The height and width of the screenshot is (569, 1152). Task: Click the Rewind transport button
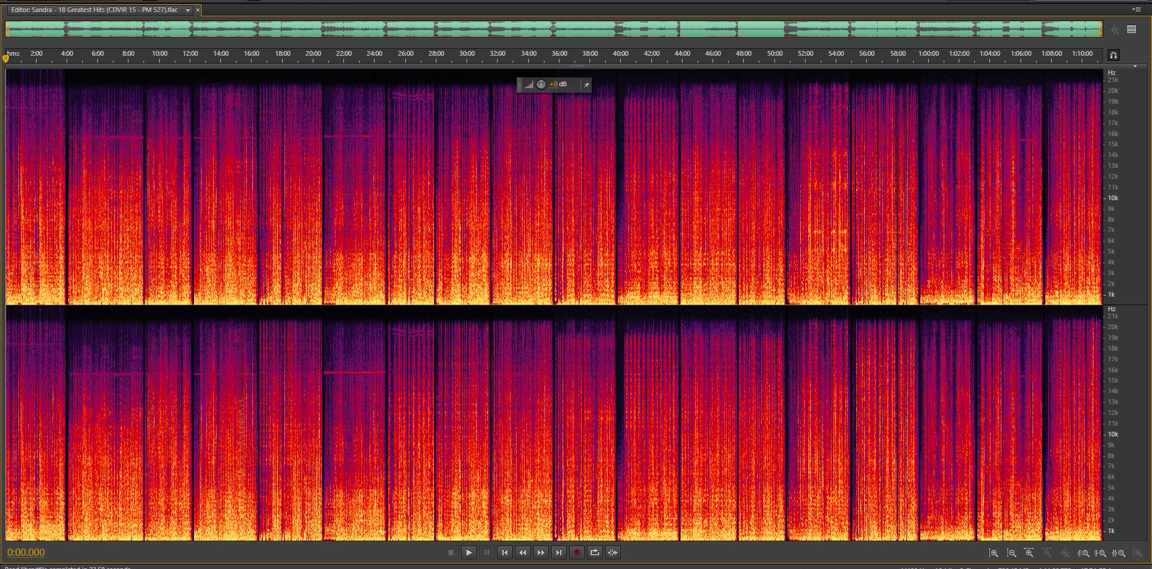(x=523, y=553)
